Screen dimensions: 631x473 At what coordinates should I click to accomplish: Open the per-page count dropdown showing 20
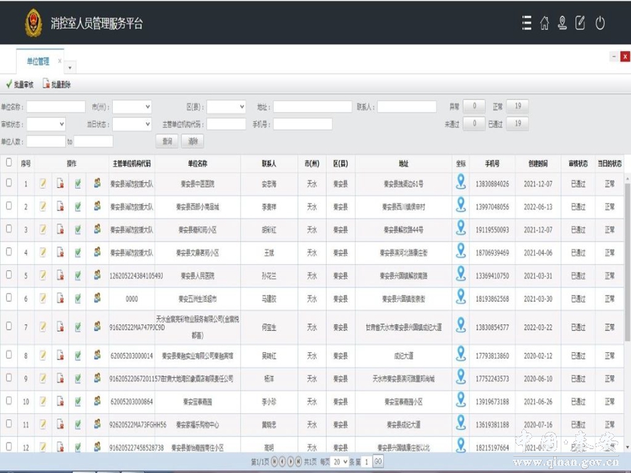pyautogui.click(x=340, y=461)
